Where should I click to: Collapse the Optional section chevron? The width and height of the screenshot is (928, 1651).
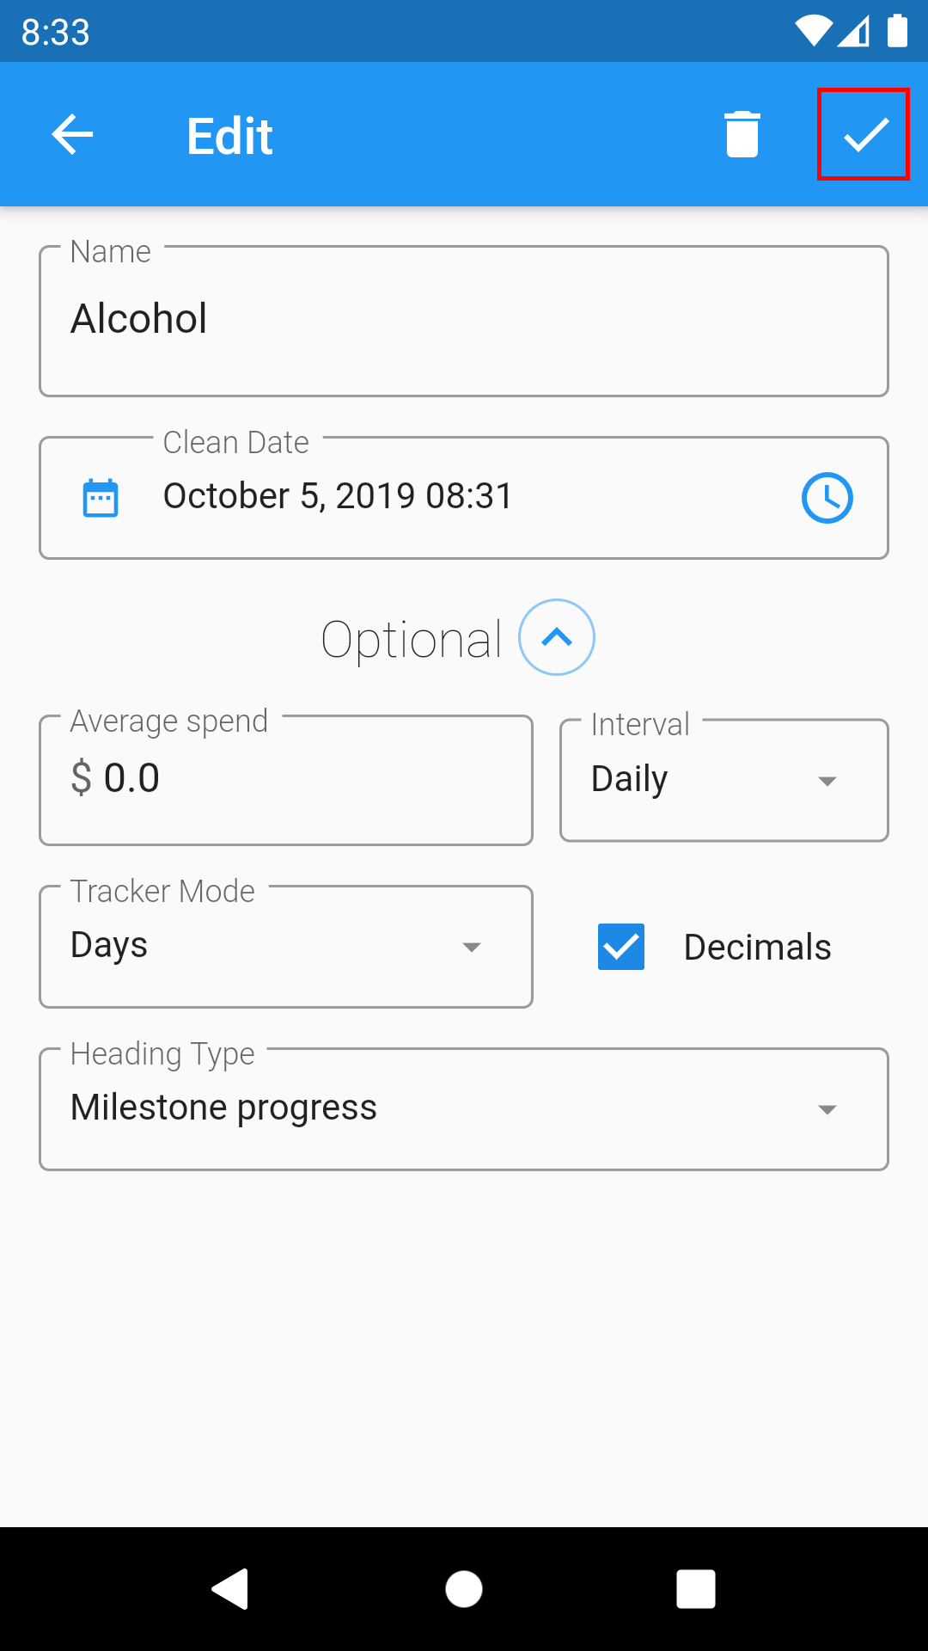click(x=557, y=637)
